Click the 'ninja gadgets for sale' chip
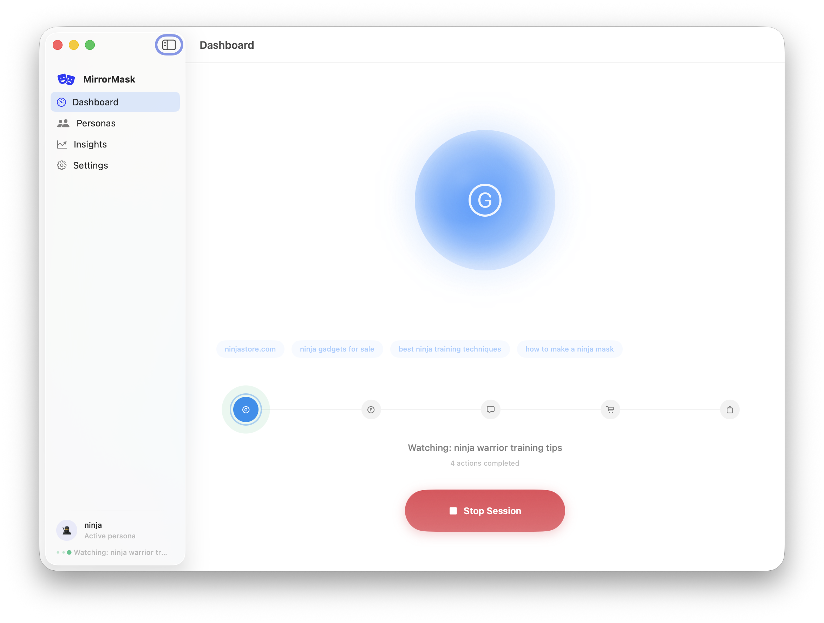This screenshot has height=623, width=824. (337, 349)
